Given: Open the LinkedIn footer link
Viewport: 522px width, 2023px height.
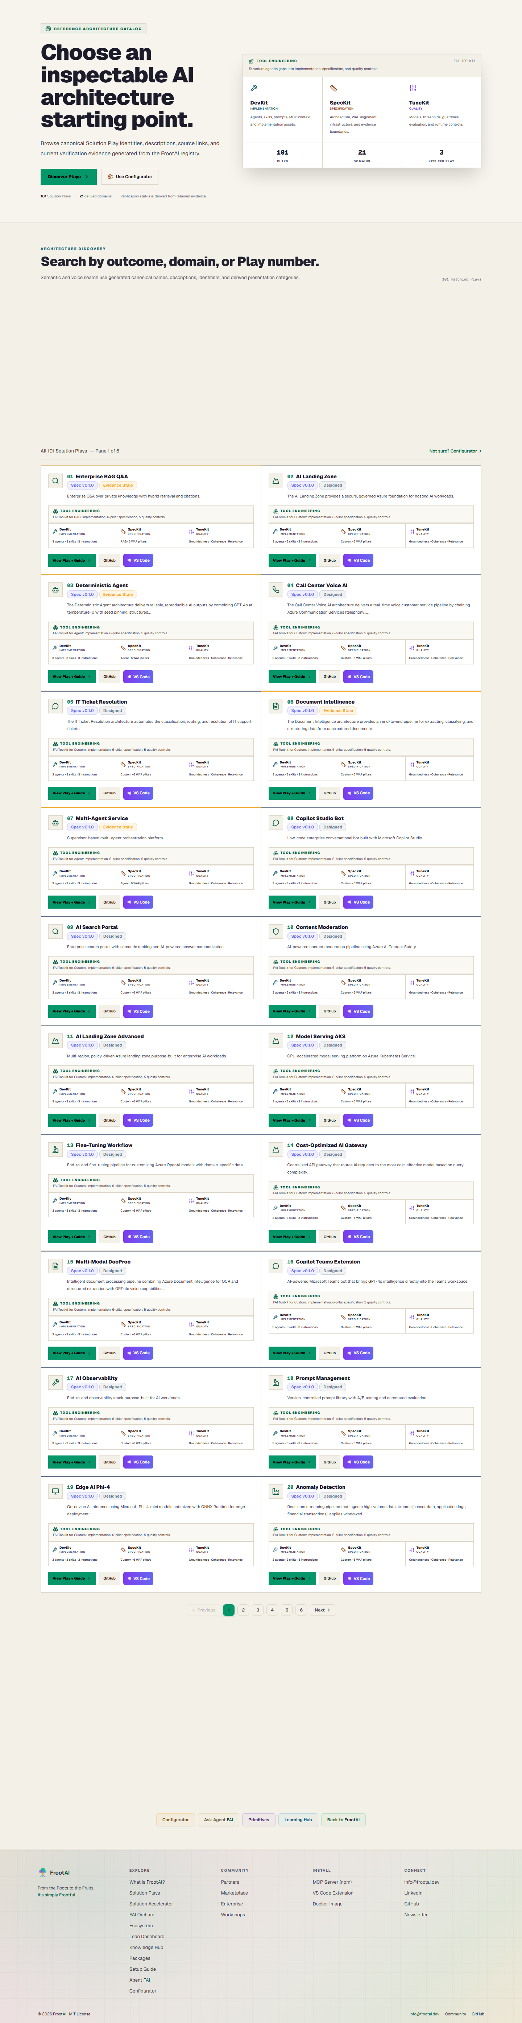Looking at the screenshot, I should (414, 1893).
